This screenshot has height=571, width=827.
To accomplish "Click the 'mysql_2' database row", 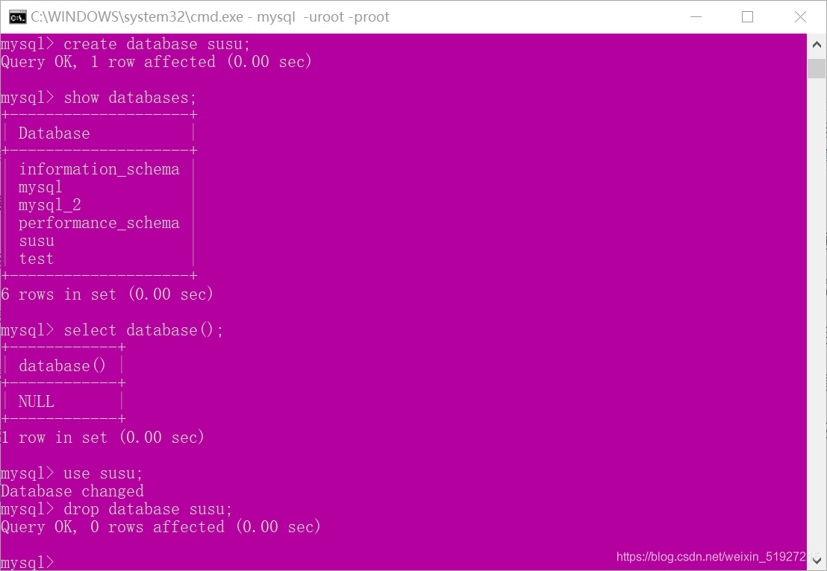I will point(49,205).
